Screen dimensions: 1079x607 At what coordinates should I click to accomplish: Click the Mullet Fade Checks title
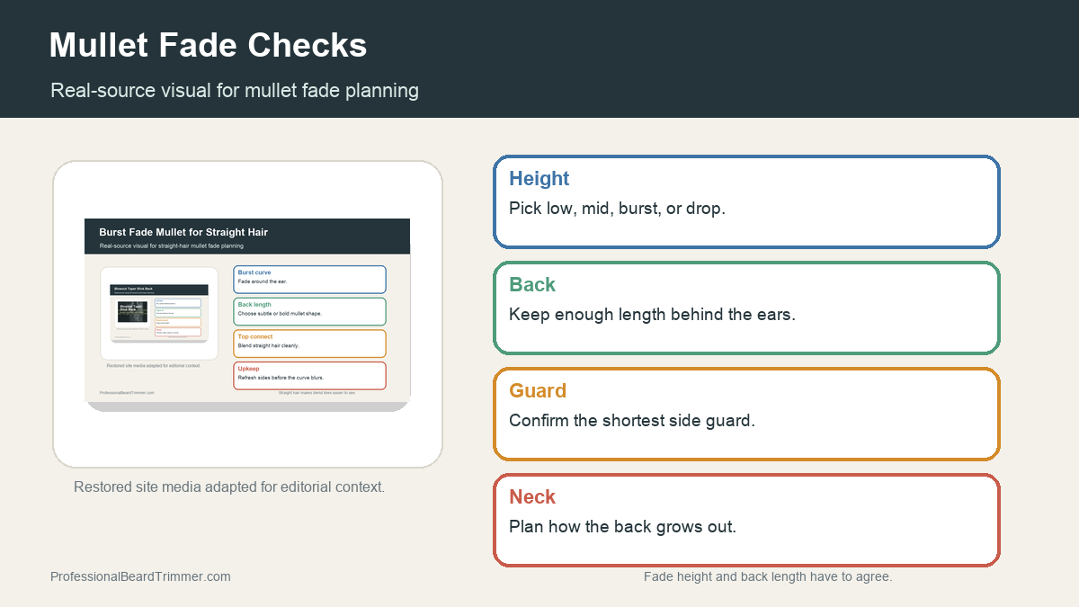point(208,45)
